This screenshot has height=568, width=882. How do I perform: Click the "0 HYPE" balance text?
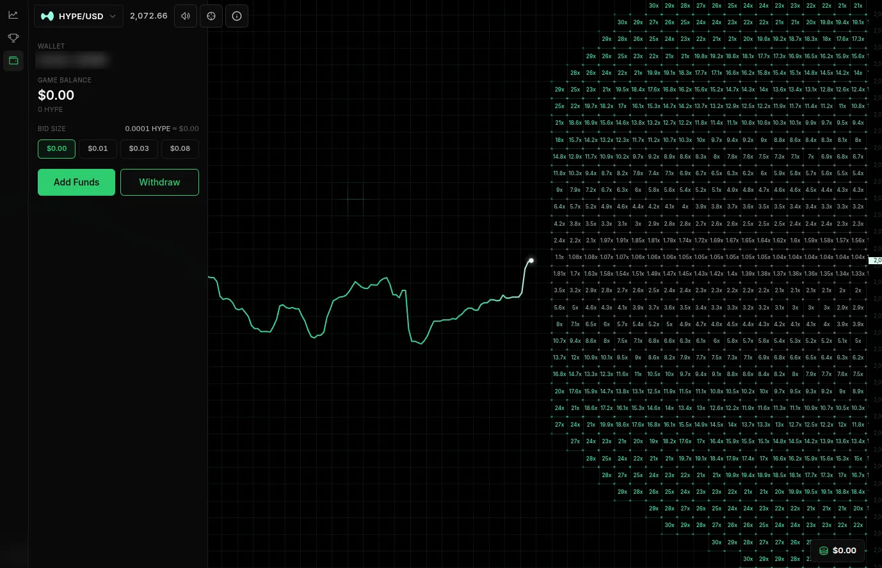pyautogui.click(x=51, y=109)
